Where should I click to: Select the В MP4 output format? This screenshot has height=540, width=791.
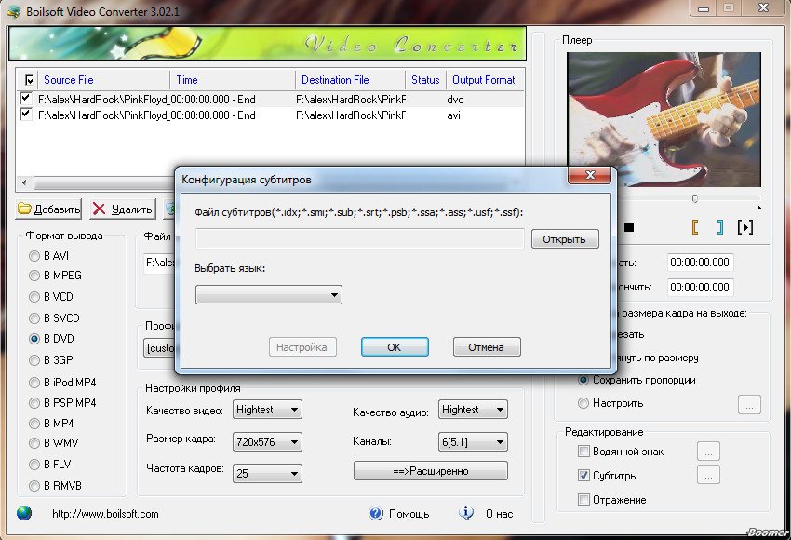tap(34, 424)
